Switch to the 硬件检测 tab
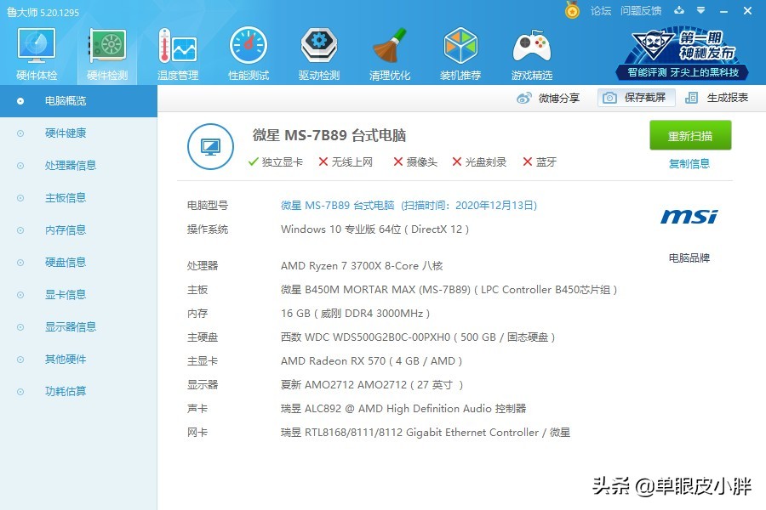Image resolution: width=766 pixels, height=510 pixels. pos(106,51)
